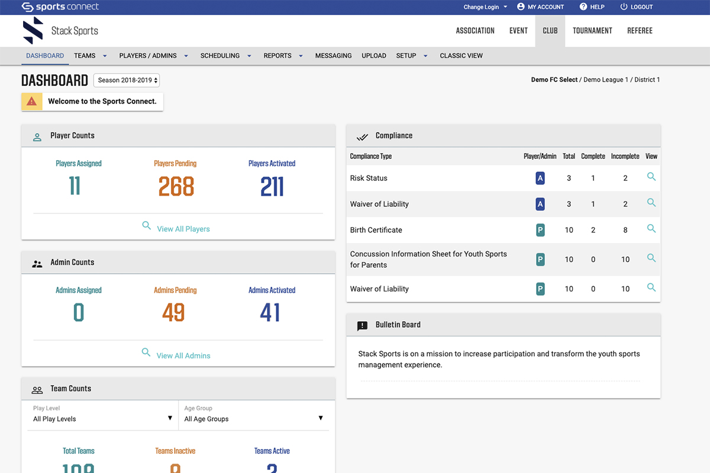This screenshot has height=473, width=710.
Task: Click the Admins Pending count 49
Action: click(x=173, y=313)
